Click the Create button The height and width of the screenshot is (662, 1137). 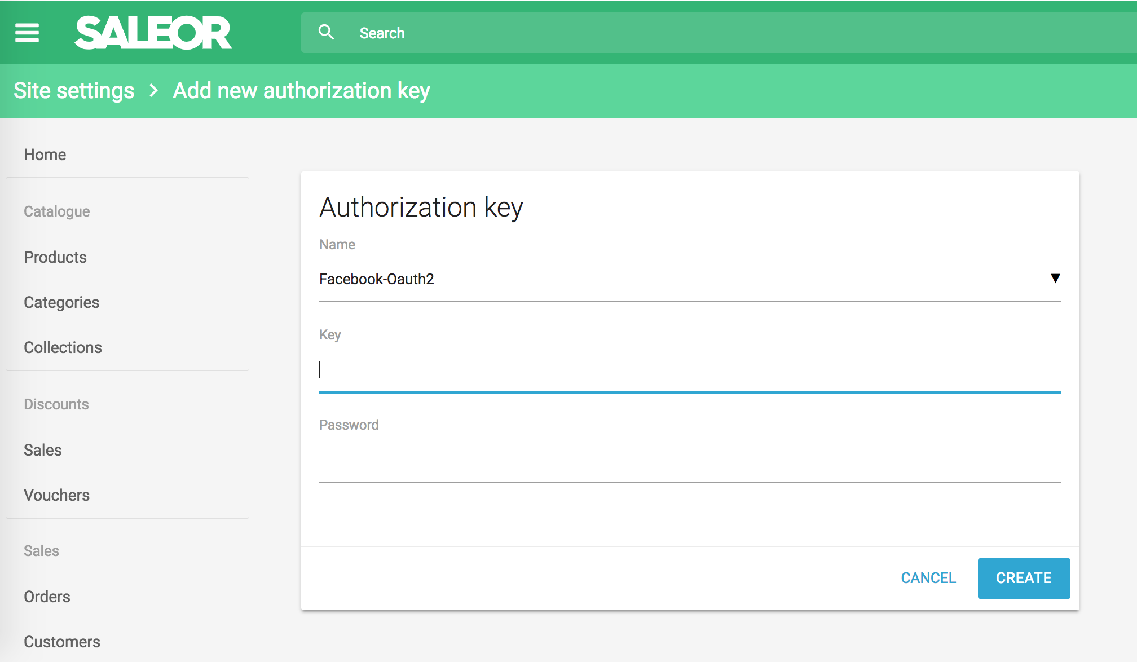click(1024, 578)
